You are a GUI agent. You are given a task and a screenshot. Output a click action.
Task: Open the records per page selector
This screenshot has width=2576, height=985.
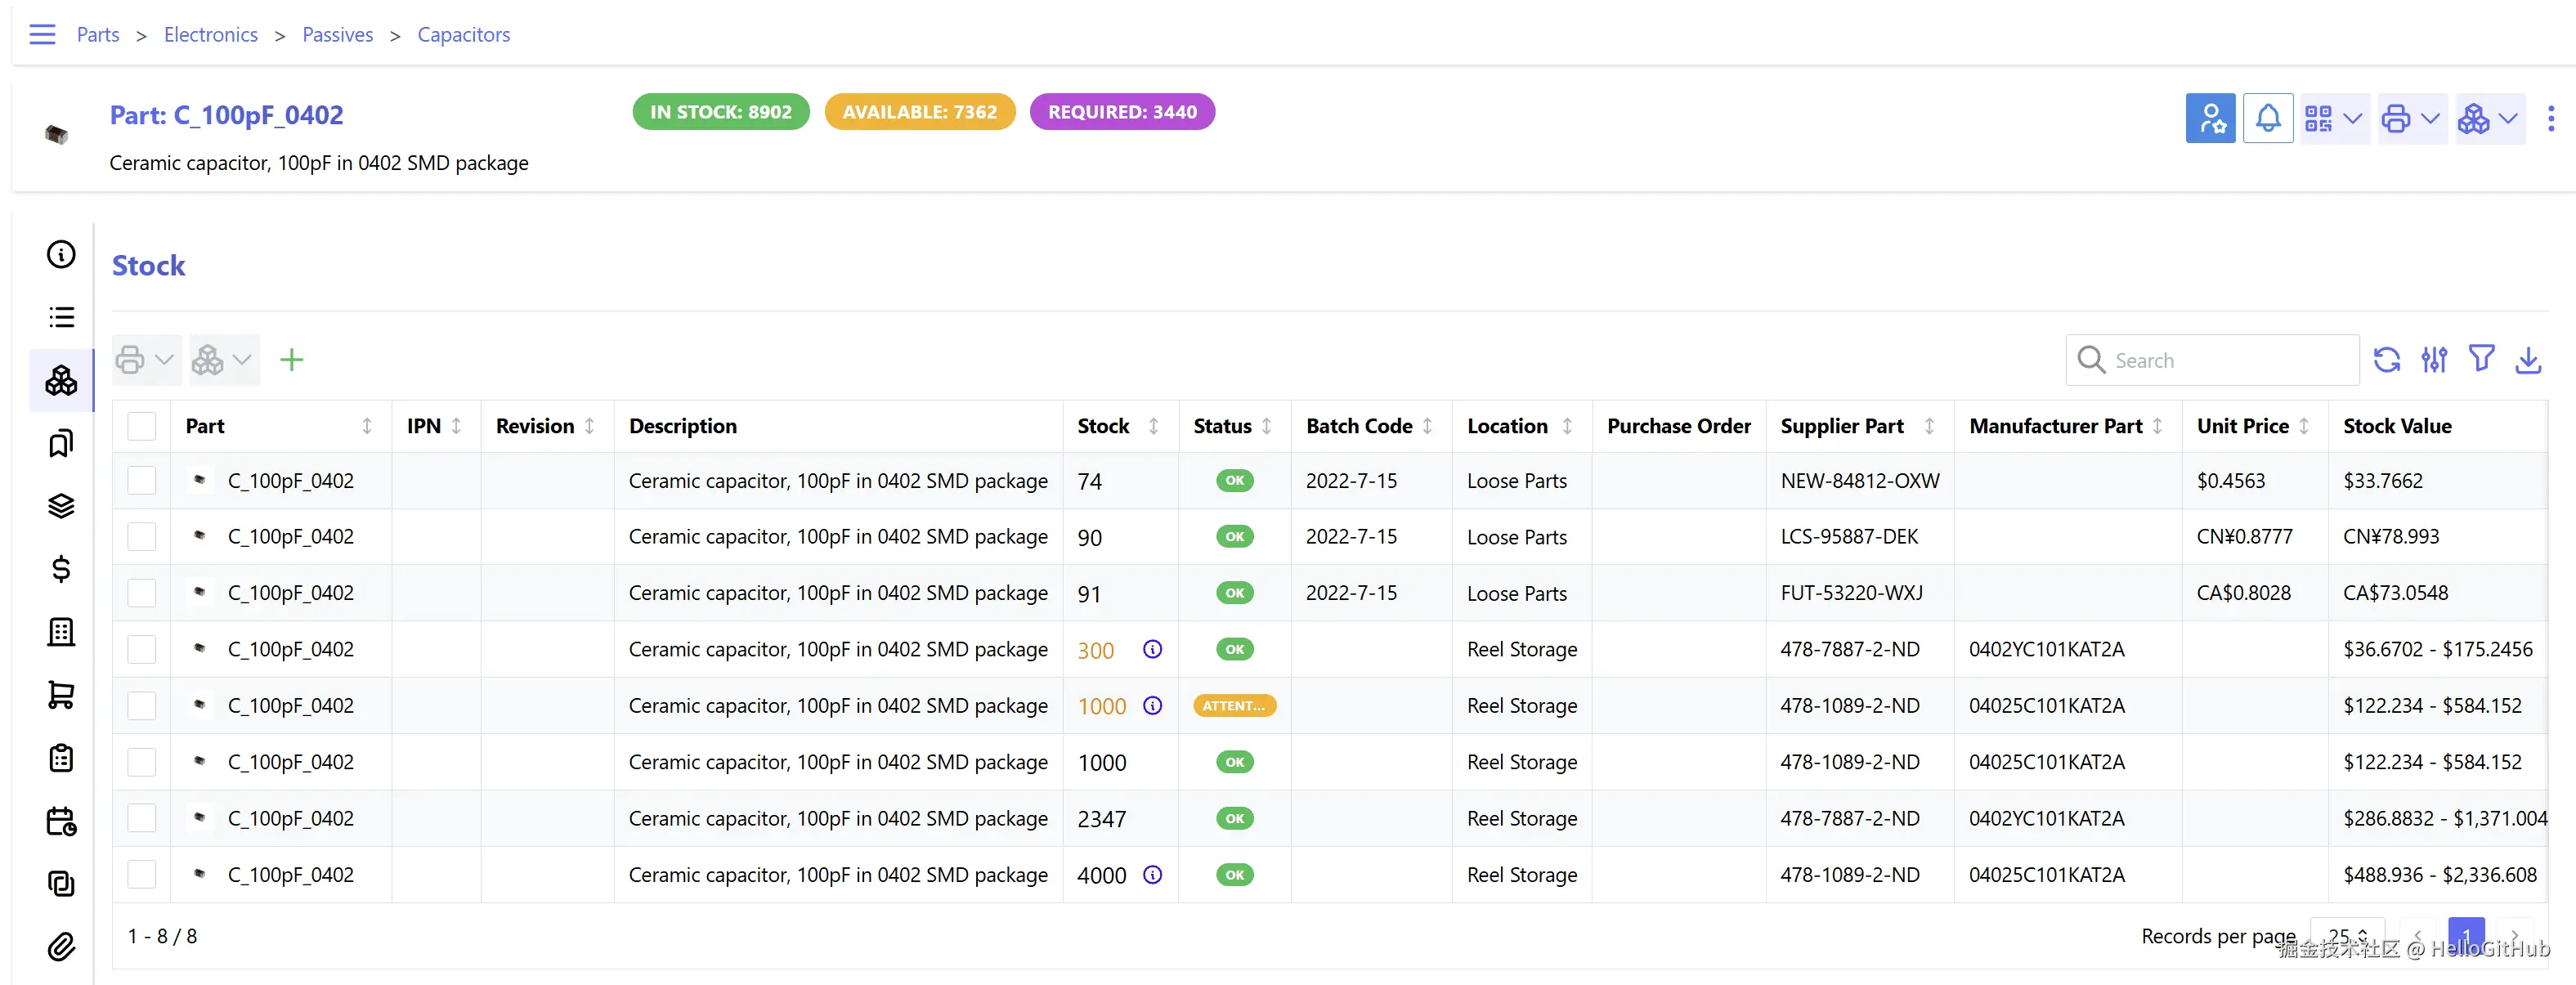point(2346,936)
